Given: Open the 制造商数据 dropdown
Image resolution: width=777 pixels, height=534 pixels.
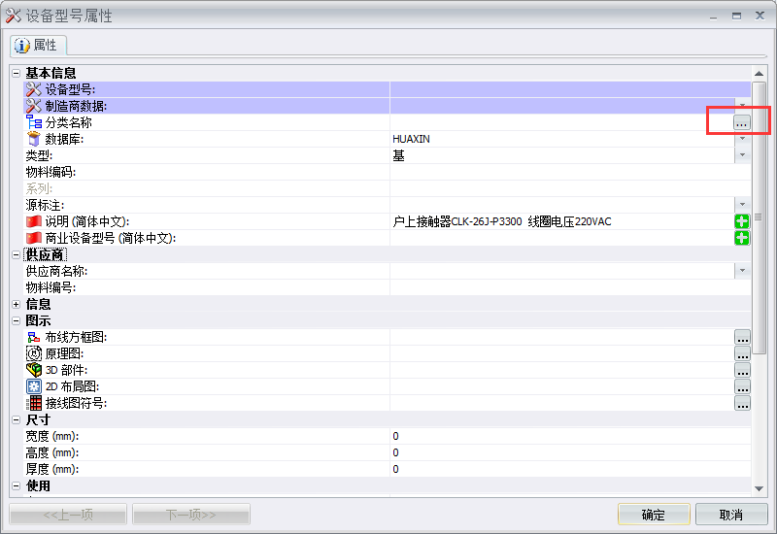Looking at the screenshot, I should coord(742,106).
